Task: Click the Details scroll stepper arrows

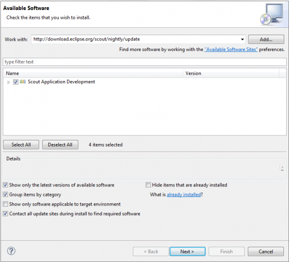Action: (x=282, y=169)
